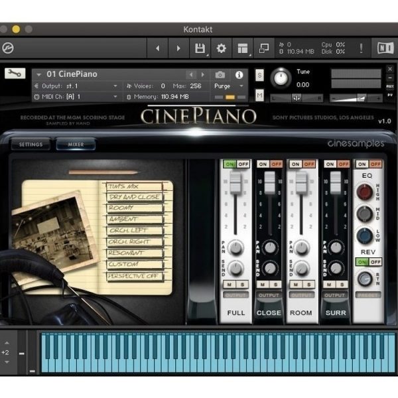This screenshot has width=398, height=398.
Task: Turn ON the ROOM channel
Action: (295, 165)
